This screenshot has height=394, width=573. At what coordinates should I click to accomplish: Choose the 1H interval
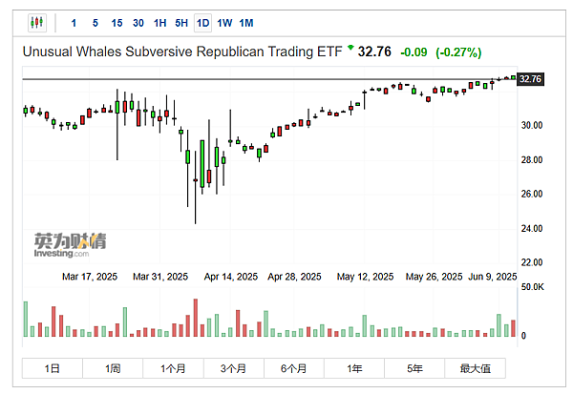tap(159, 23)
